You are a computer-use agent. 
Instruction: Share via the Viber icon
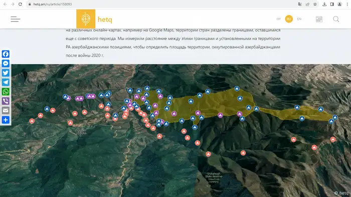[x=6, y=101]
